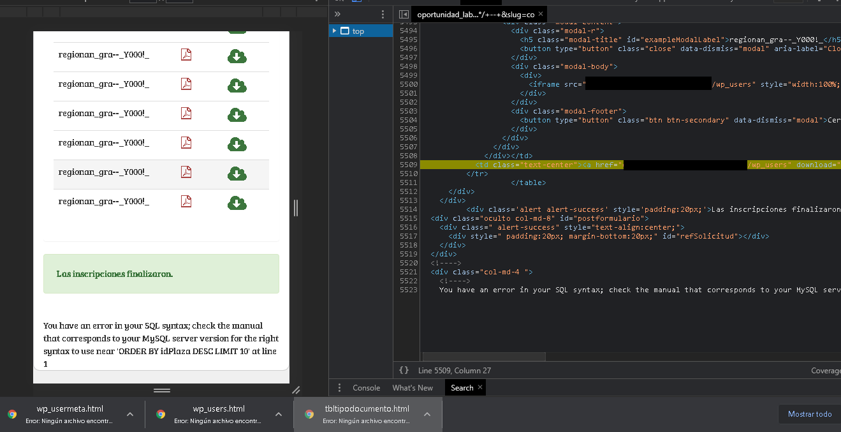Viewport: 841px width, 432px height.
Task: Open options chevron for the tbltipodocumento.html download
Action: click(x=427, y=414)
